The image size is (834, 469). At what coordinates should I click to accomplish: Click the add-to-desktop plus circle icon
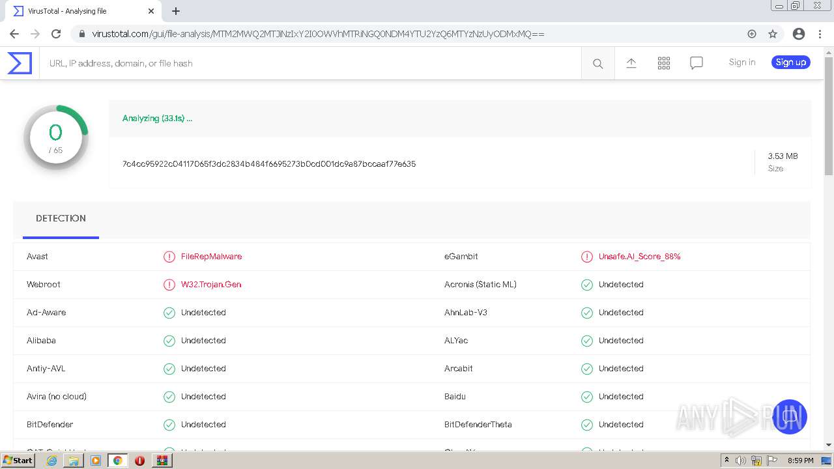[x=752, y=34]
